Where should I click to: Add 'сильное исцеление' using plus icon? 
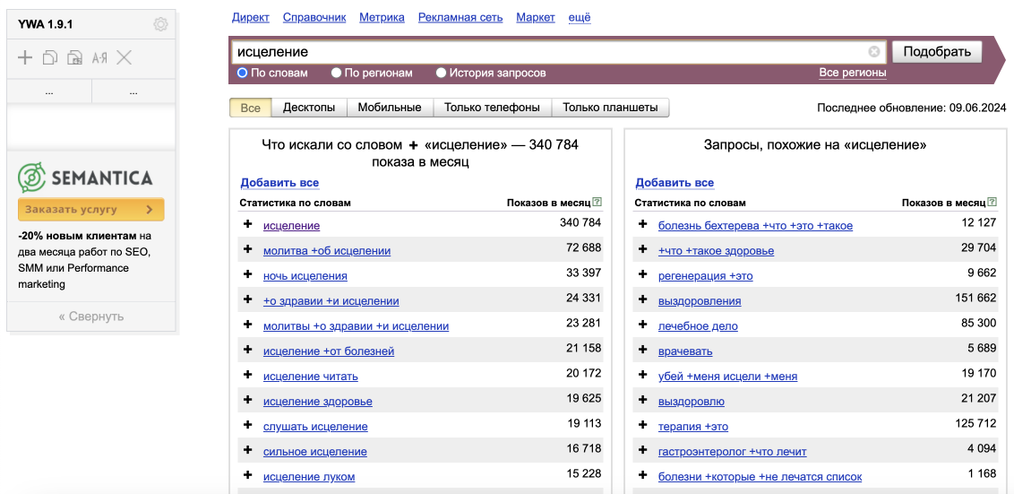(x=247, y=451)
